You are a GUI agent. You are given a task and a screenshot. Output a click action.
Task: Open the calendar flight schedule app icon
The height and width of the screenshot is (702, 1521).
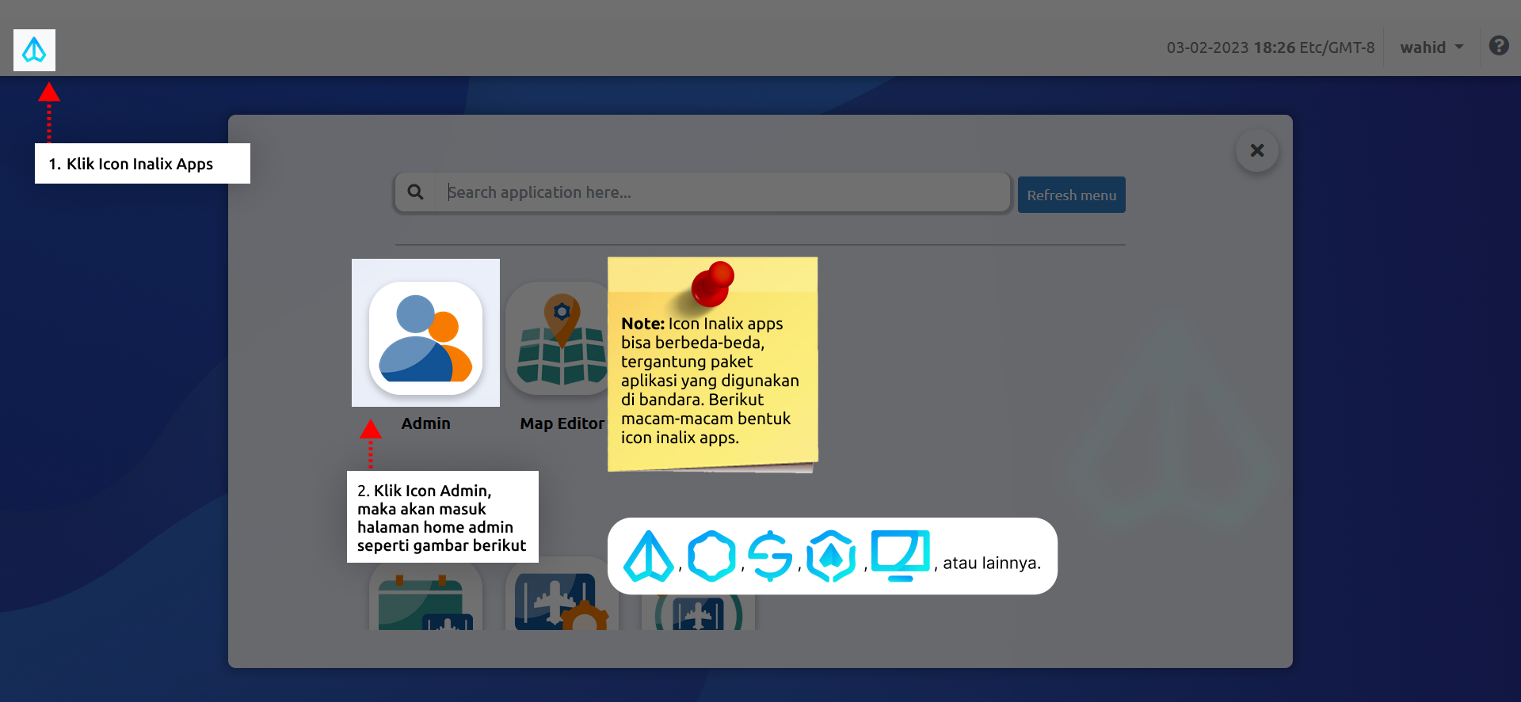click(x=425, y=603)
